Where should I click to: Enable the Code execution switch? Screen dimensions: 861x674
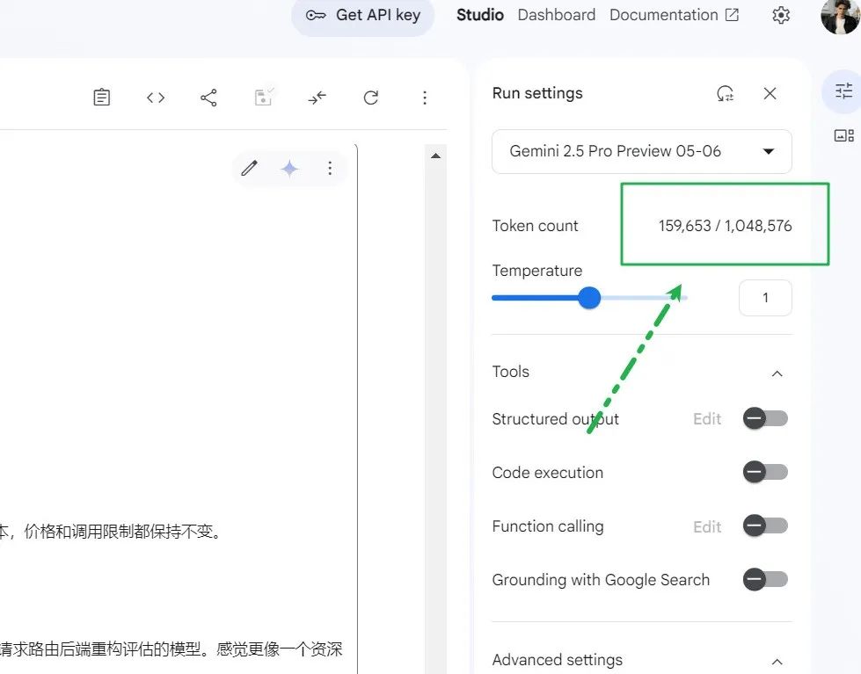(765, 472)
